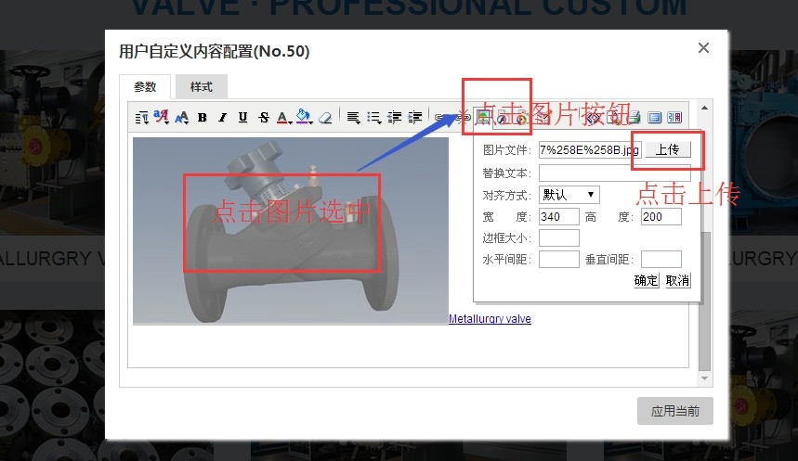Apply strikethrough formatting
This screenshot has height=461, width=798.
(264, 118)
